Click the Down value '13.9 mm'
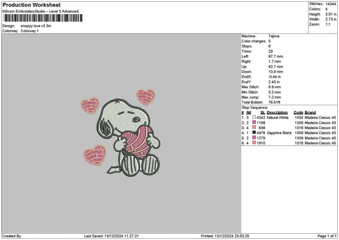This screenshot has width=339, height=240. tap(276, 72)
